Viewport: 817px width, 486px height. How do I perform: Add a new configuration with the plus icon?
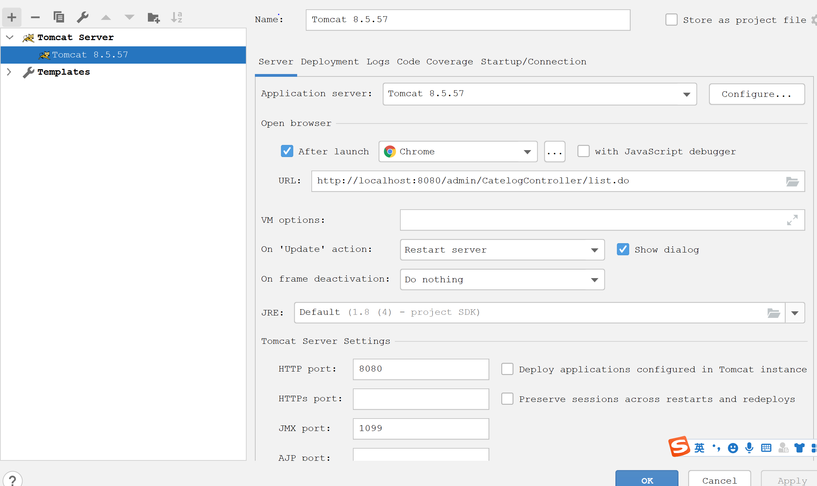12,17
